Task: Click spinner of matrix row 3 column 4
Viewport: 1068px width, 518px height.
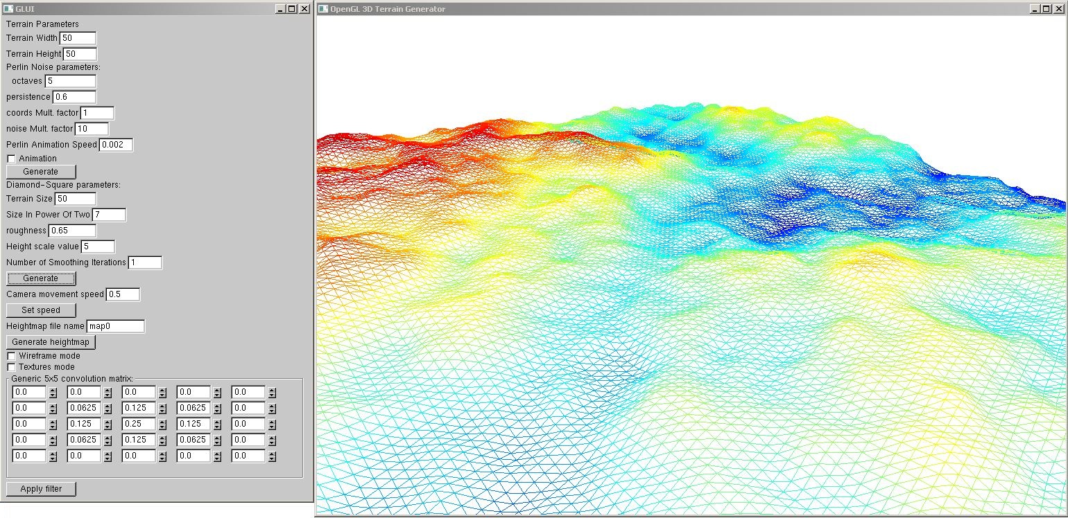Action: pos(217,425)
